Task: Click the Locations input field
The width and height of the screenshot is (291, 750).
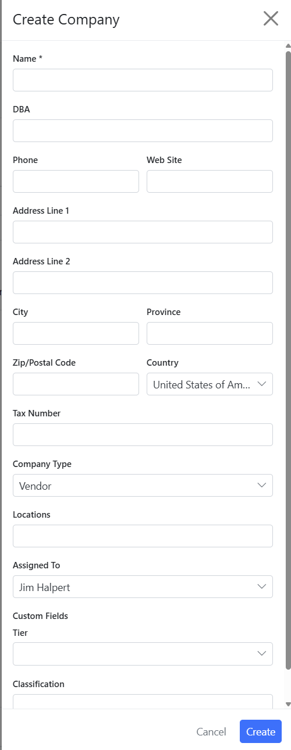Action: 143,536
